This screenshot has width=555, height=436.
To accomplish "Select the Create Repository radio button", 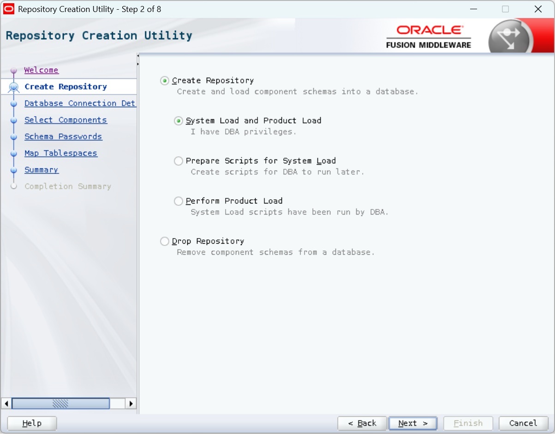I will pyautogui.click(x=165, y=81).
